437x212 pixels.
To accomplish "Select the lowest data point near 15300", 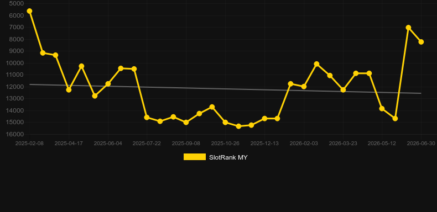I will [238, 126].
